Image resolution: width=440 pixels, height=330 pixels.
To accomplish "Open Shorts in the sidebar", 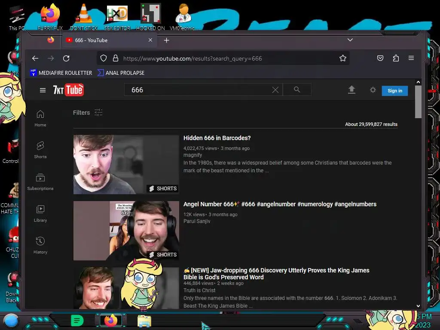I will (x=40, y=150).
